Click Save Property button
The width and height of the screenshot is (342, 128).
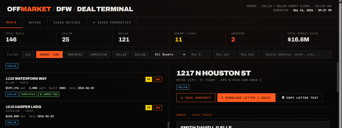pyautogui.click(x=196, y=98)
